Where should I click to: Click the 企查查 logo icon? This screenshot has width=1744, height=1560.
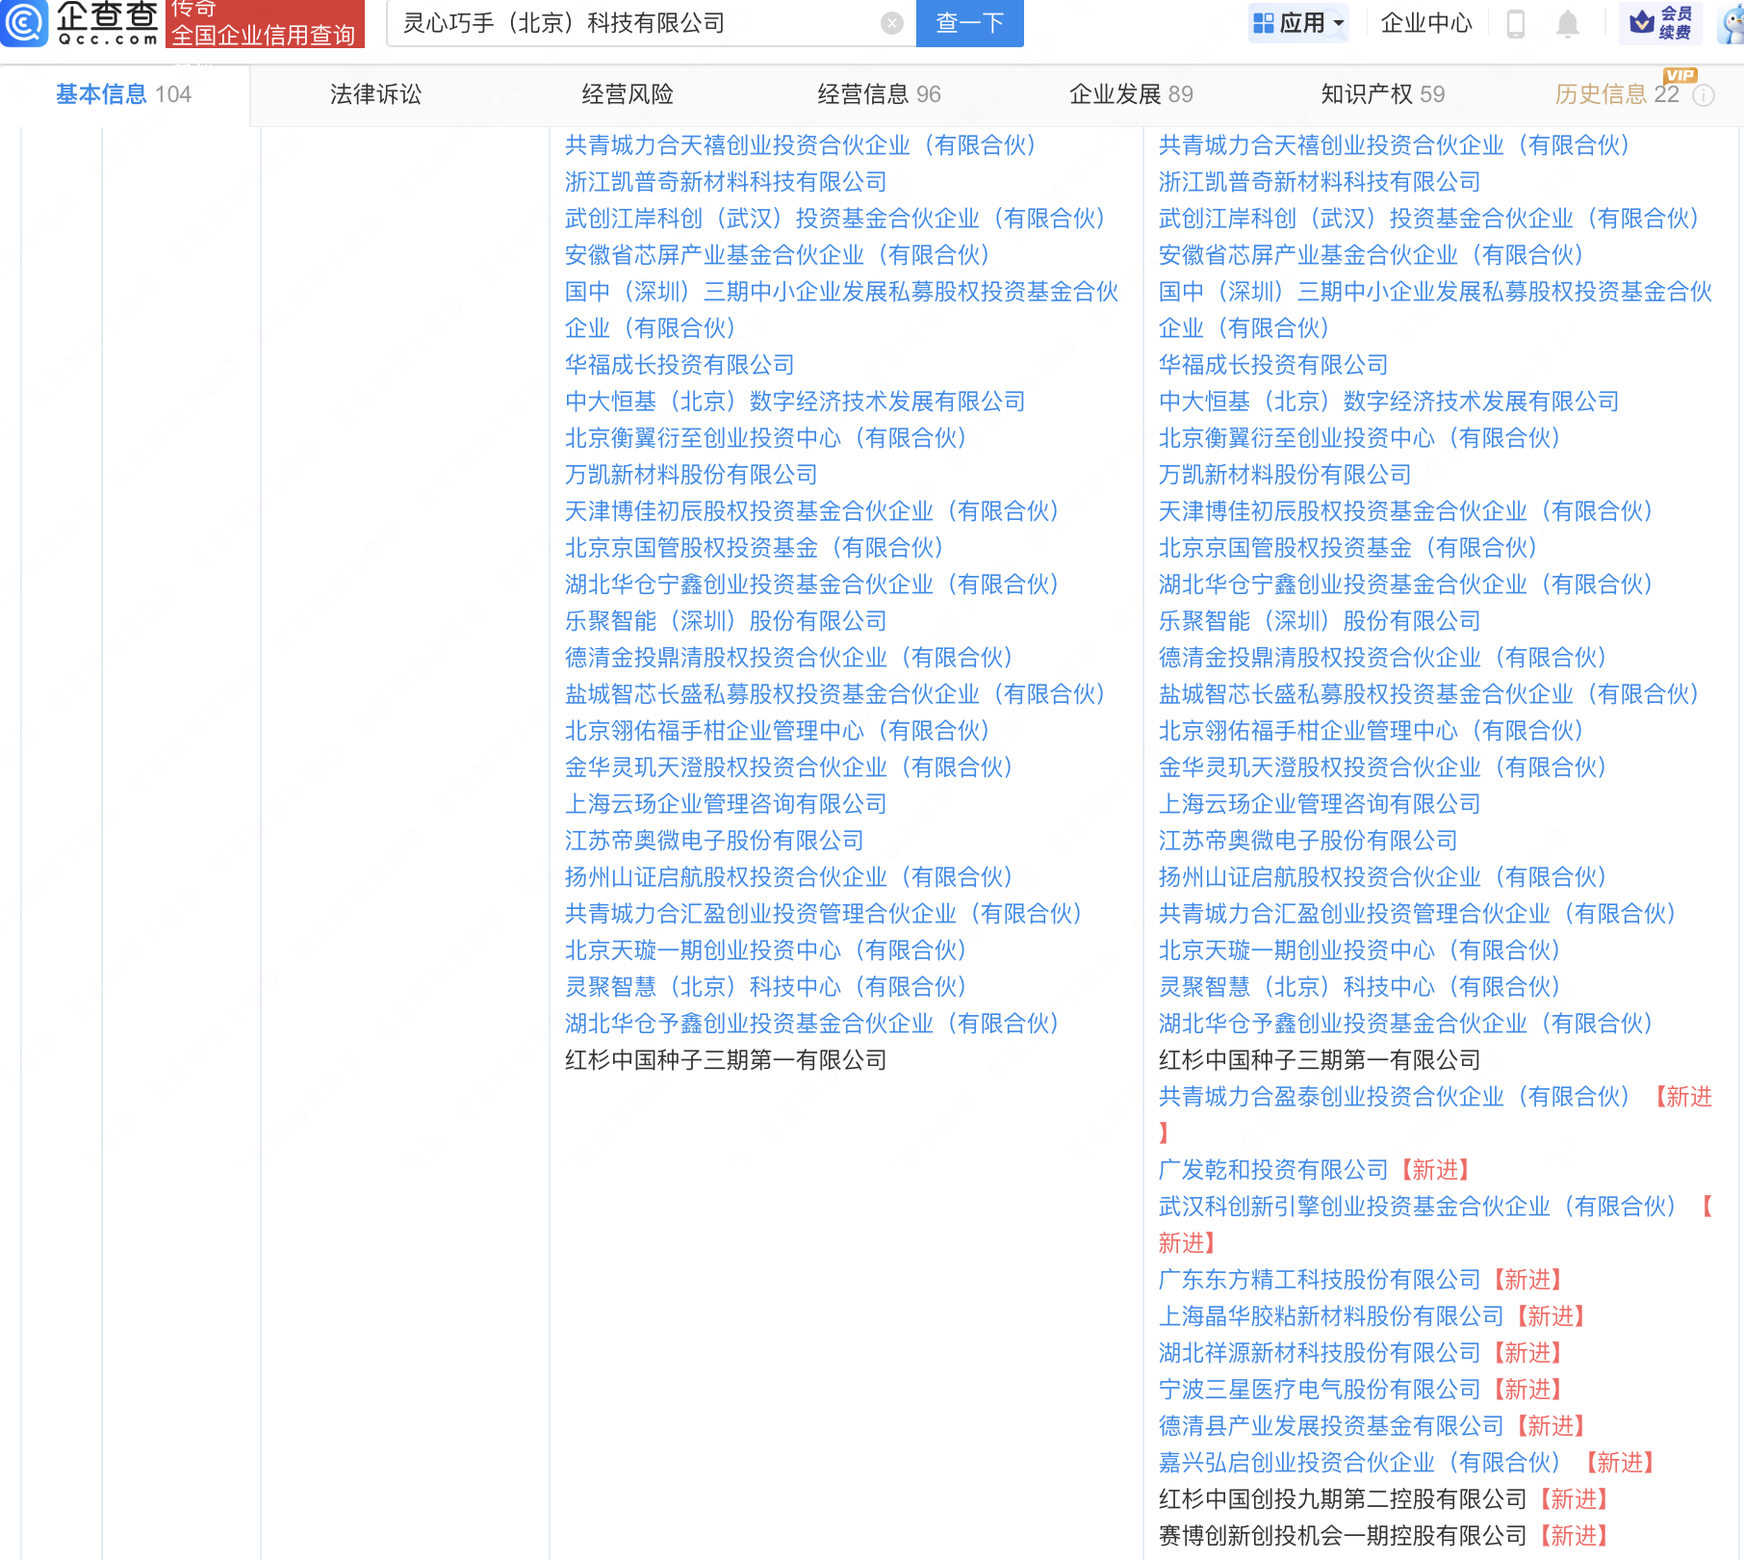pyautogui.click(x=26, y=24)
